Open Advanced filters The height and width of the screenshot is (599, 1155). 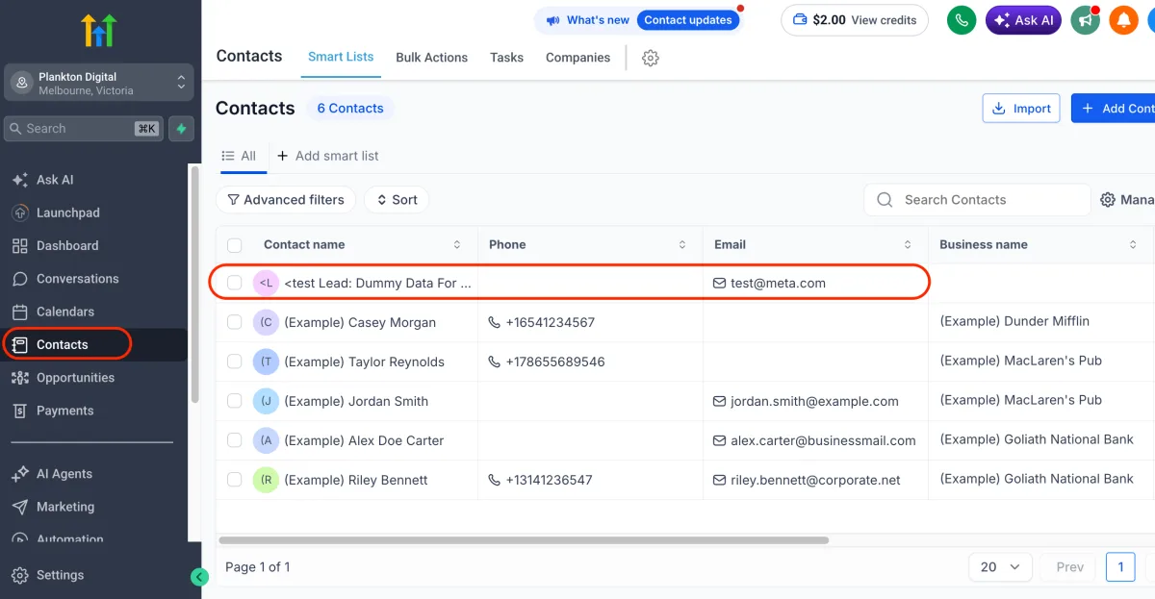(286, 200)
